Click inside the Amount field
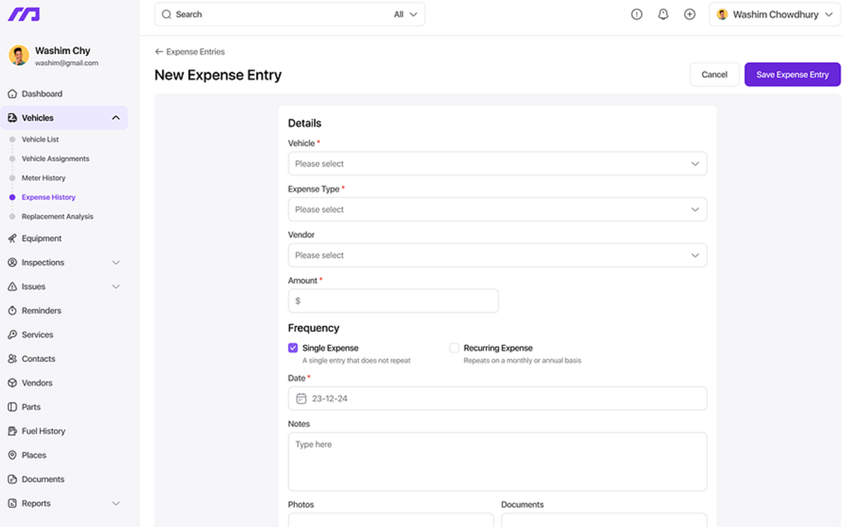 coord(393,300)
